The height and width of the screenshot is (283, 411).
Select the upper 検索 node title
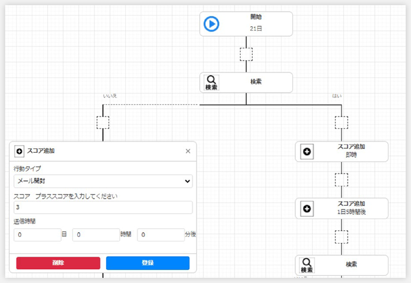[256, 82]
